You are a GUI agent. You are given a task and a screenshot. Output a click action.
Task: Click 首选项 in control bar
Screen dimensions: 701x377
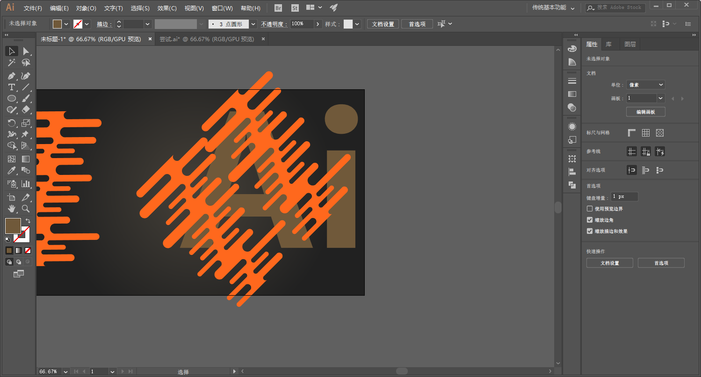pos(417,24)
